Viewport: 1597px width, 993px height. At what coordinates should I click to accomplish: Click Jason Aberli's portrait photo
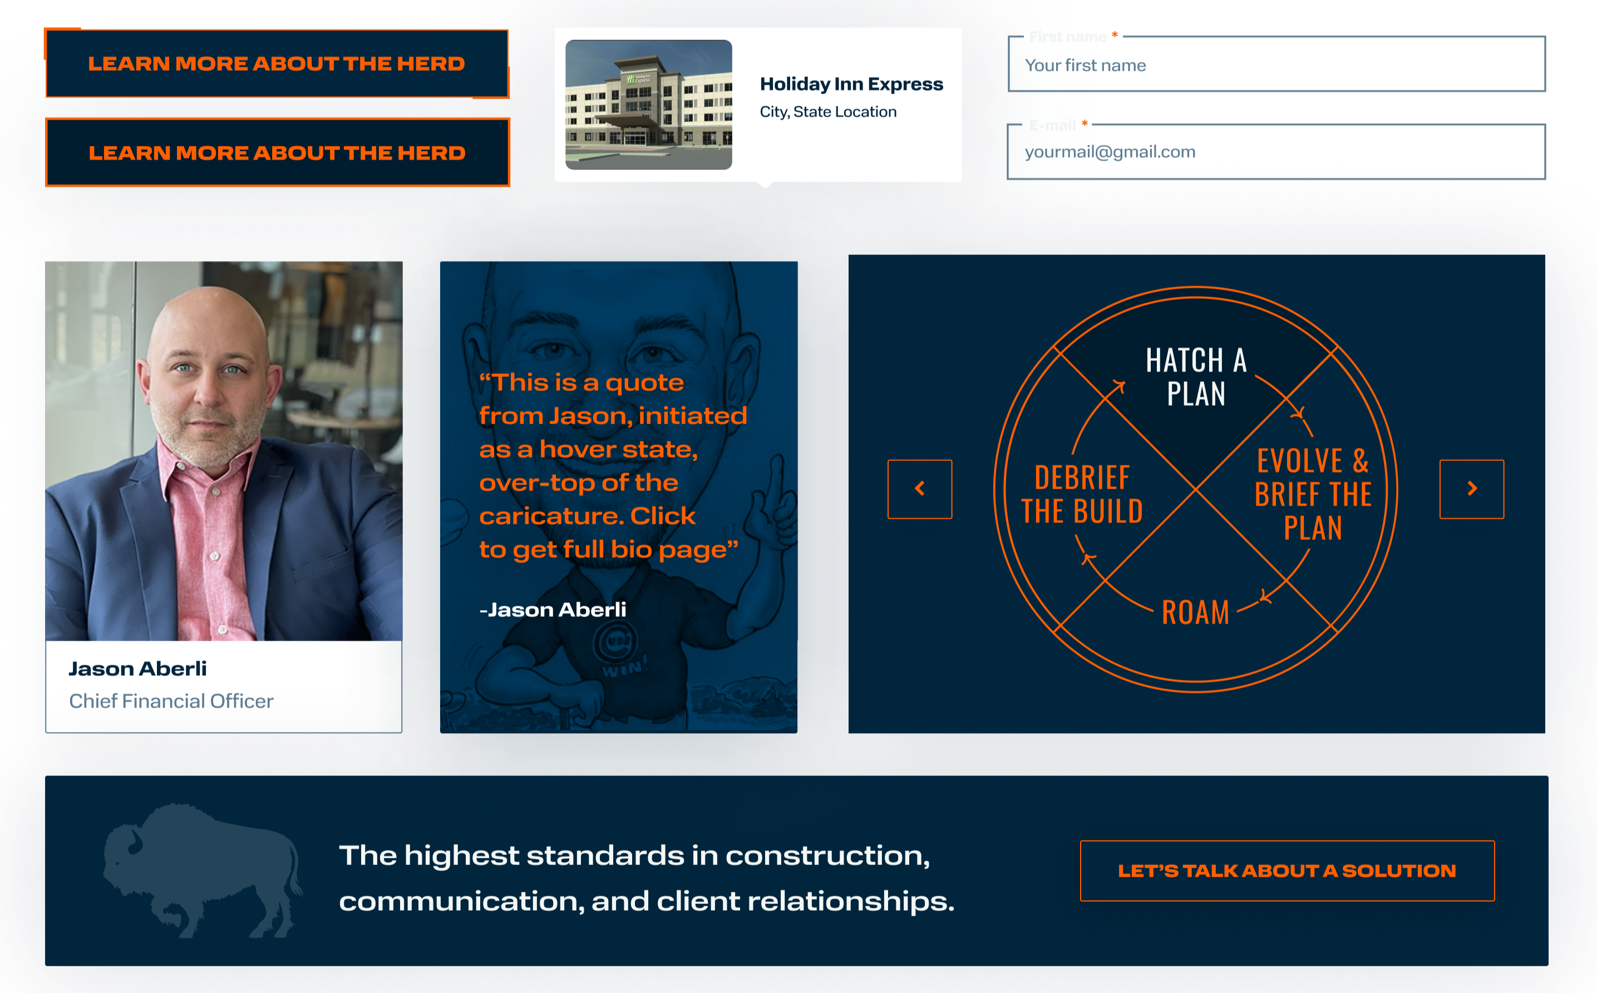(x=224, y=450)
